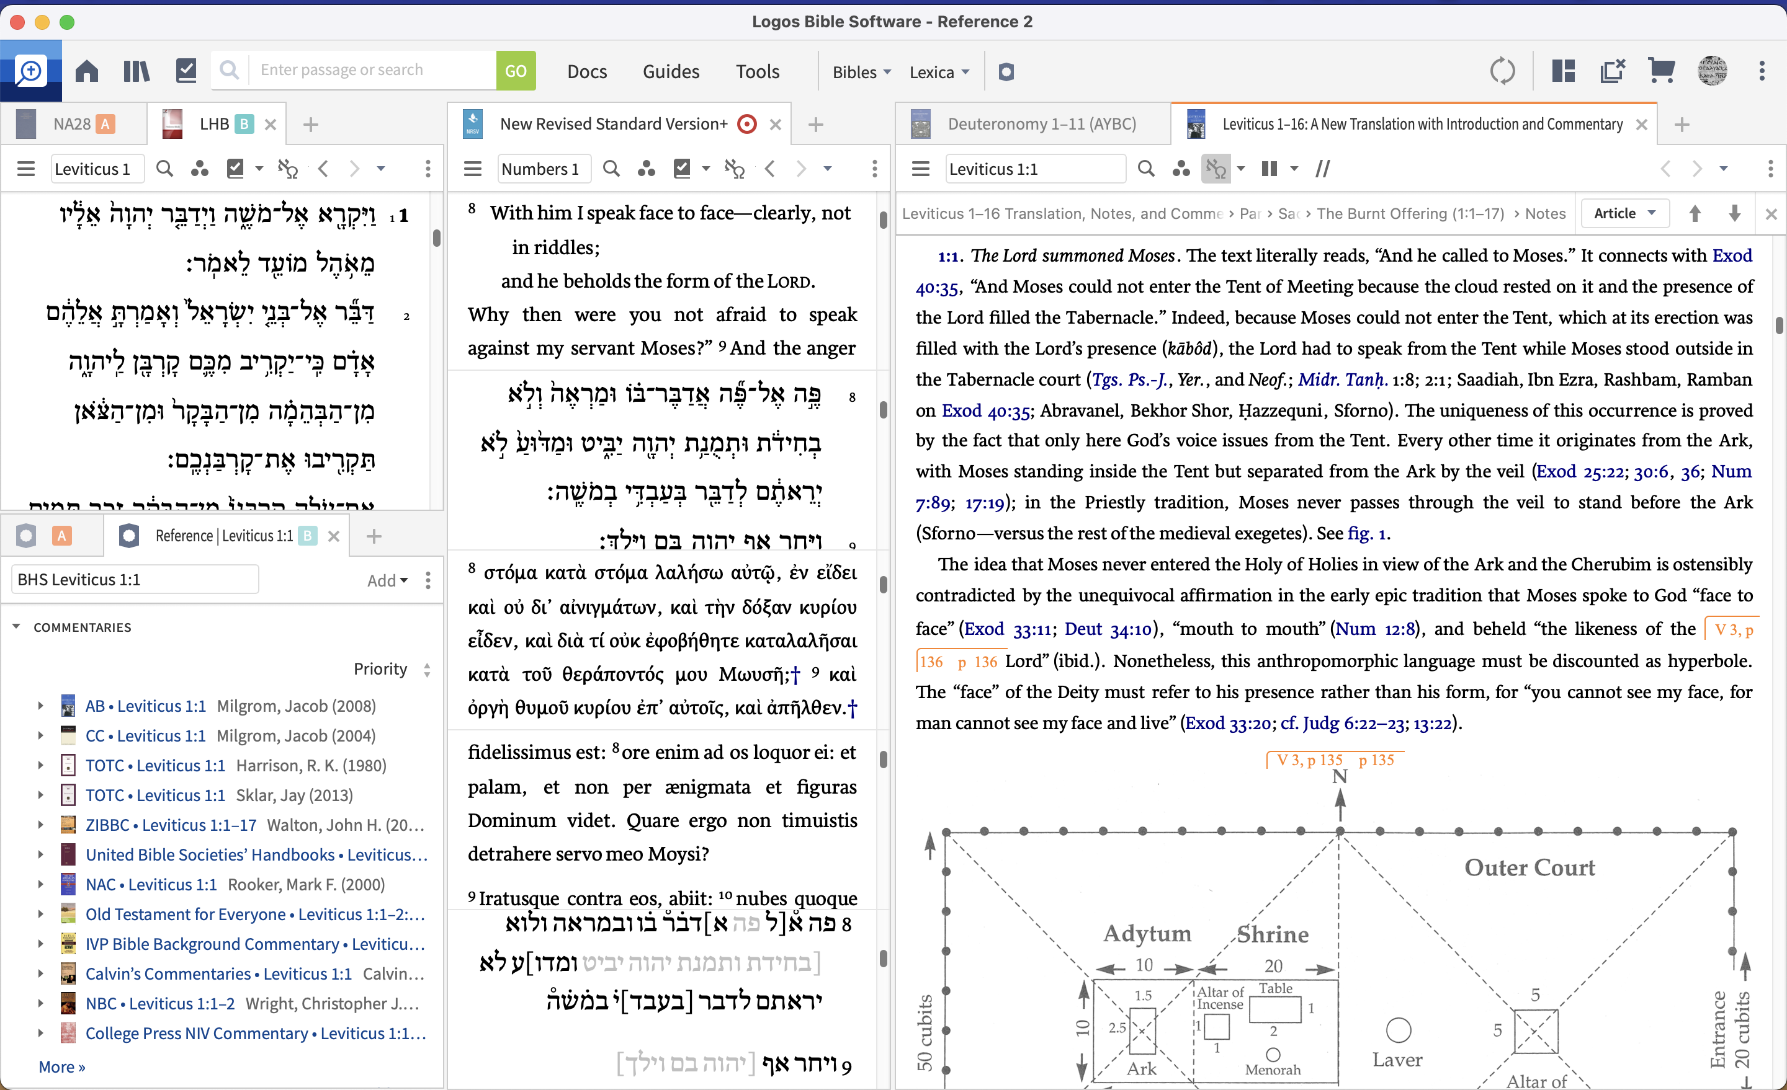Screen dimensions: 1787x1090
Task: Open the Article locator dropdown
Action: coord(1624,214)
